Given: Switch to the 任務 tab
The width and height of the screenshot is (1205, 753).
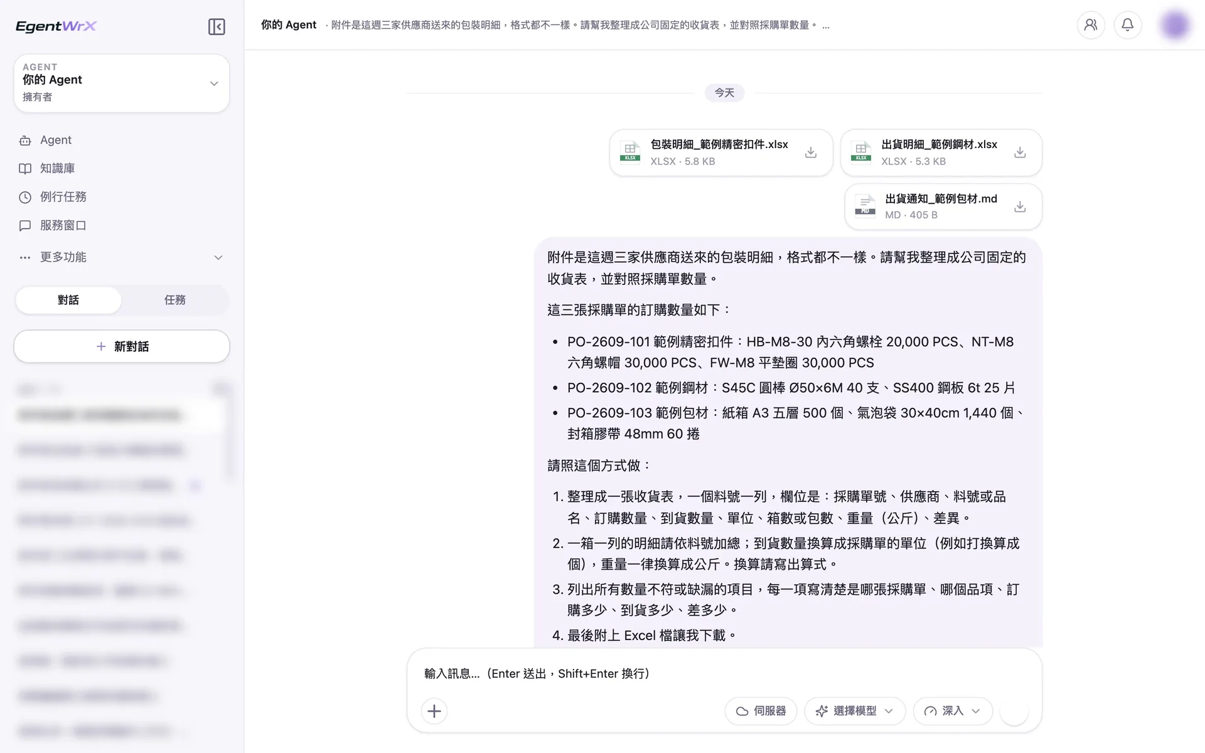Looking at the screenshot, I should click(175, 300).
